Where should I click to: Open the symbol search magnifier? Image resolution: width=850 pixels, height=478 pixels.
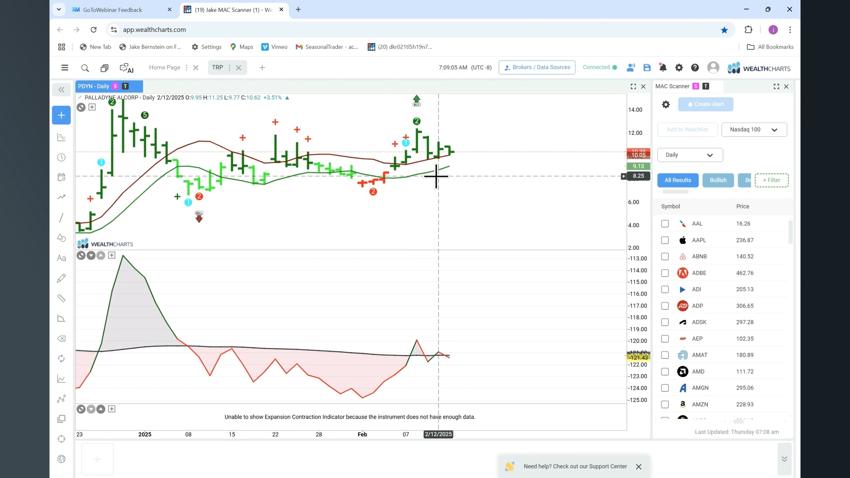pos(85,68)
